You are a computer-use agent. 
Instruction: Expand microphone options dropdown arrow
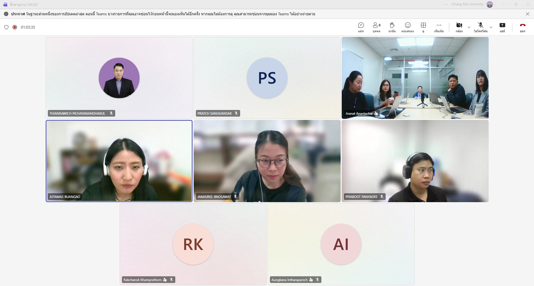click(x=491, y=27)
